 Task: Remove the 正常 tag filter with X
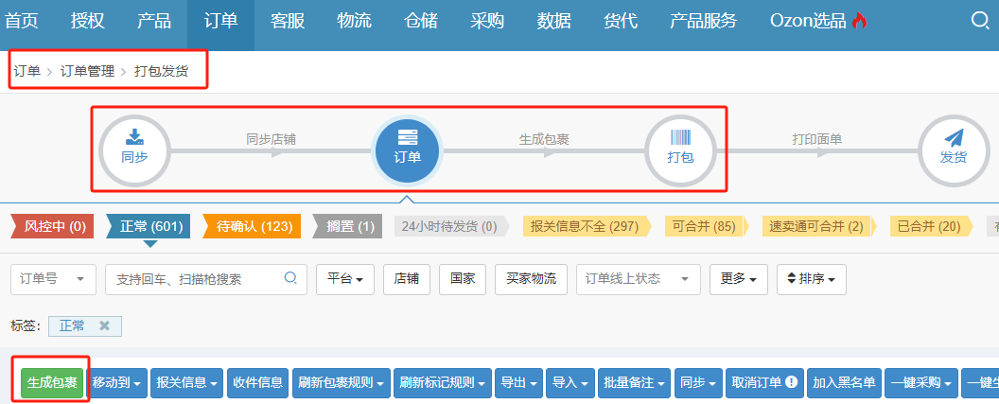(x=104, y=325)
